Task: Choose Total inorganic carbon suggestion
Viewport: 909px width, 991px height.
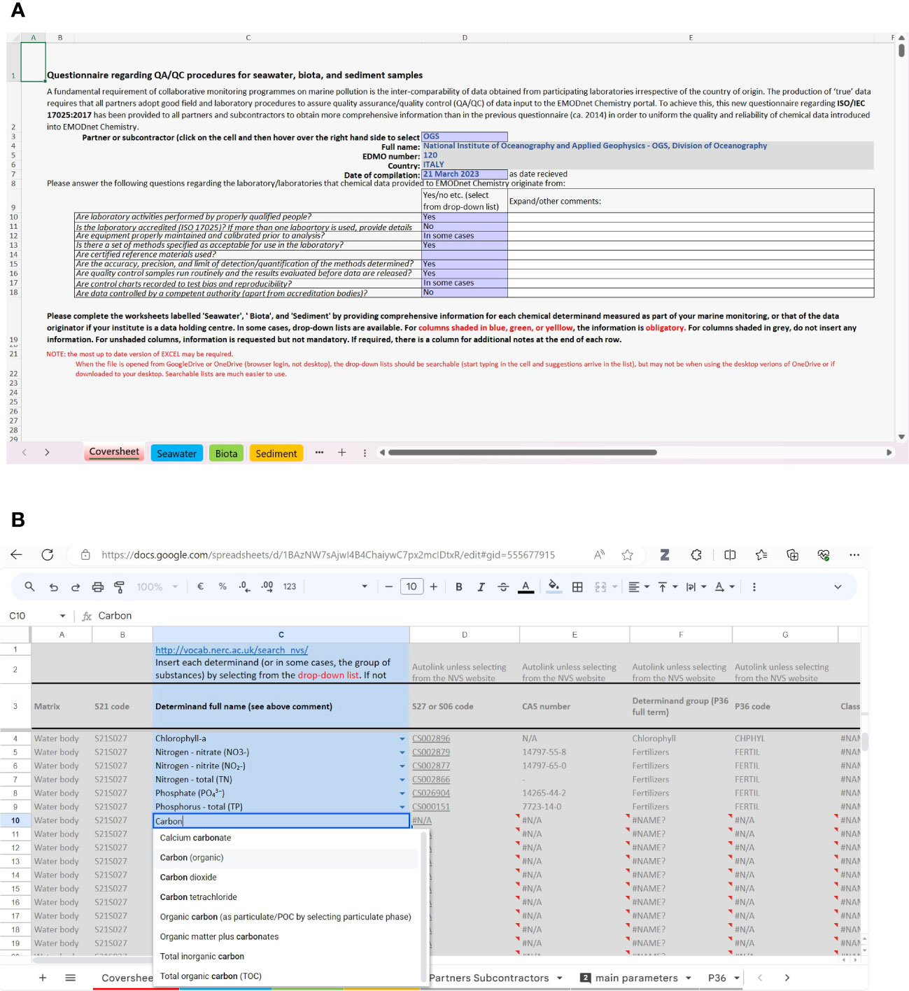Action: [287, 956]
